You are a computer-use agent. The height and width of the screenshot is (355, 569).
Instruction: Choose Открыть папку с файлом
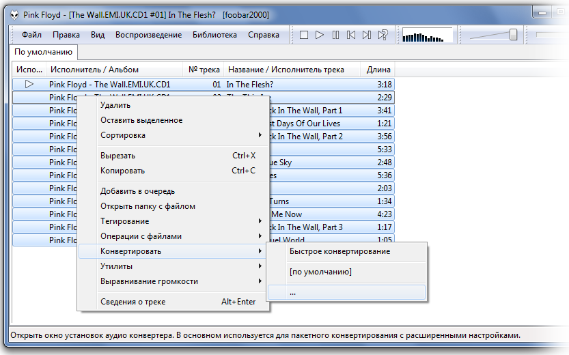click(x=174, y=206)
